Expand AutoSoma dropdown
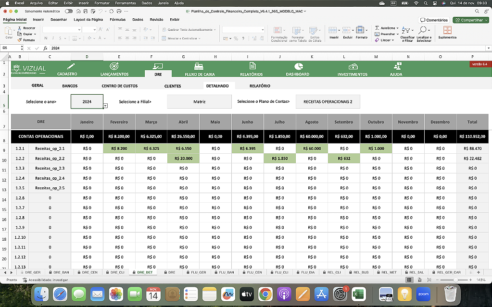The image size is (492, 307). (x=397, y=28)
